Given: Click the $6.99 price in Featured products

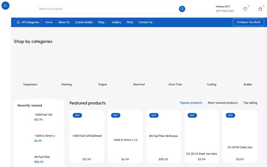Looking at the screenshot, I should (125, 159).
